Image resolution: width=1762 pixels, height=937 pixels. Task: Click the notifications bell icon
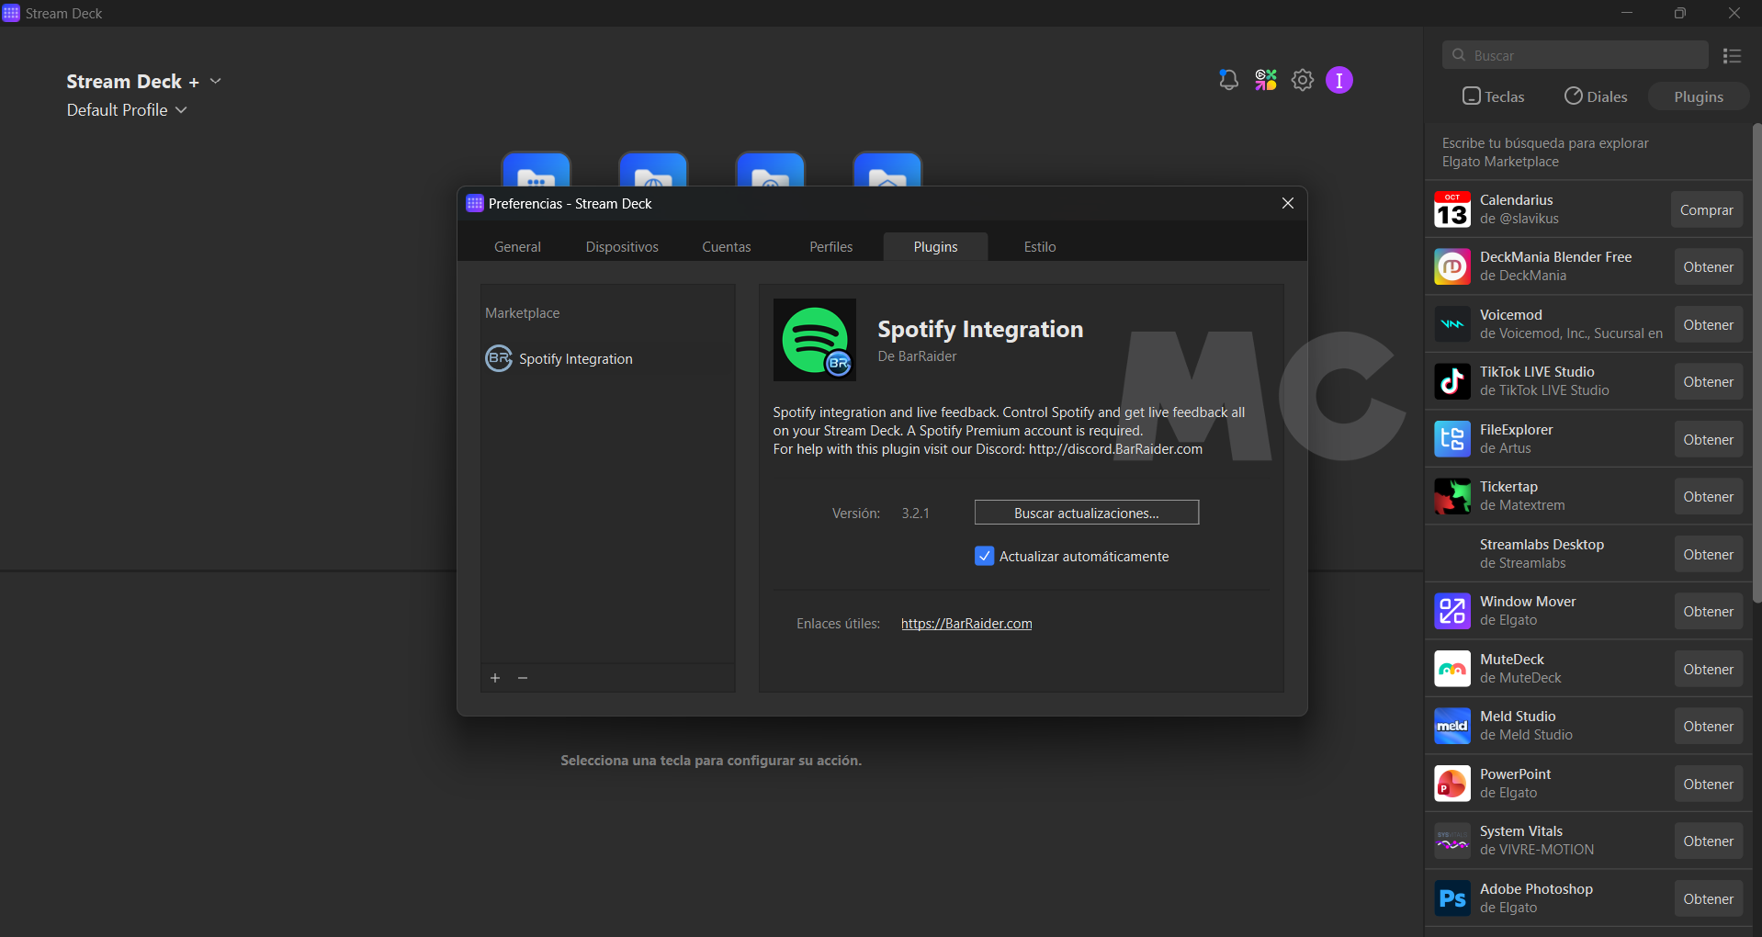(1228, 81)
